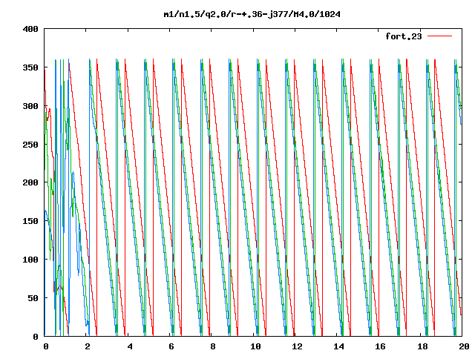Click the y-axis label 200
475x356 pixels.
coord(30,182)
